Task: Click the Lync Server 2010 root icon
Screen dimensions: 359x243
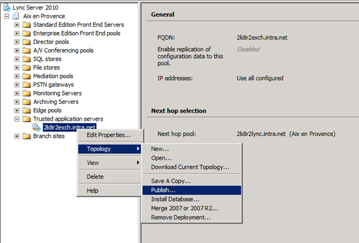Action: (7, 7)
